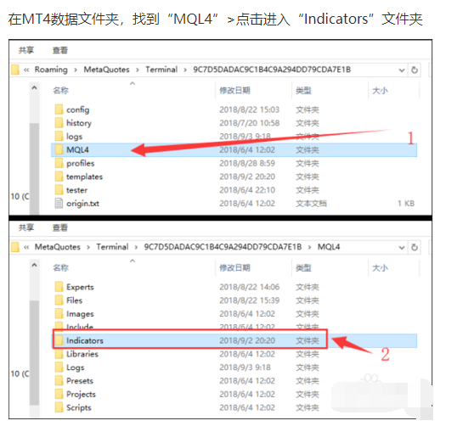Image resolution: width=474 pixels, height=432 pixels.
Task: Expand chevron after MetaQuotes in top breadcrumb
Action: pos(138,70)
